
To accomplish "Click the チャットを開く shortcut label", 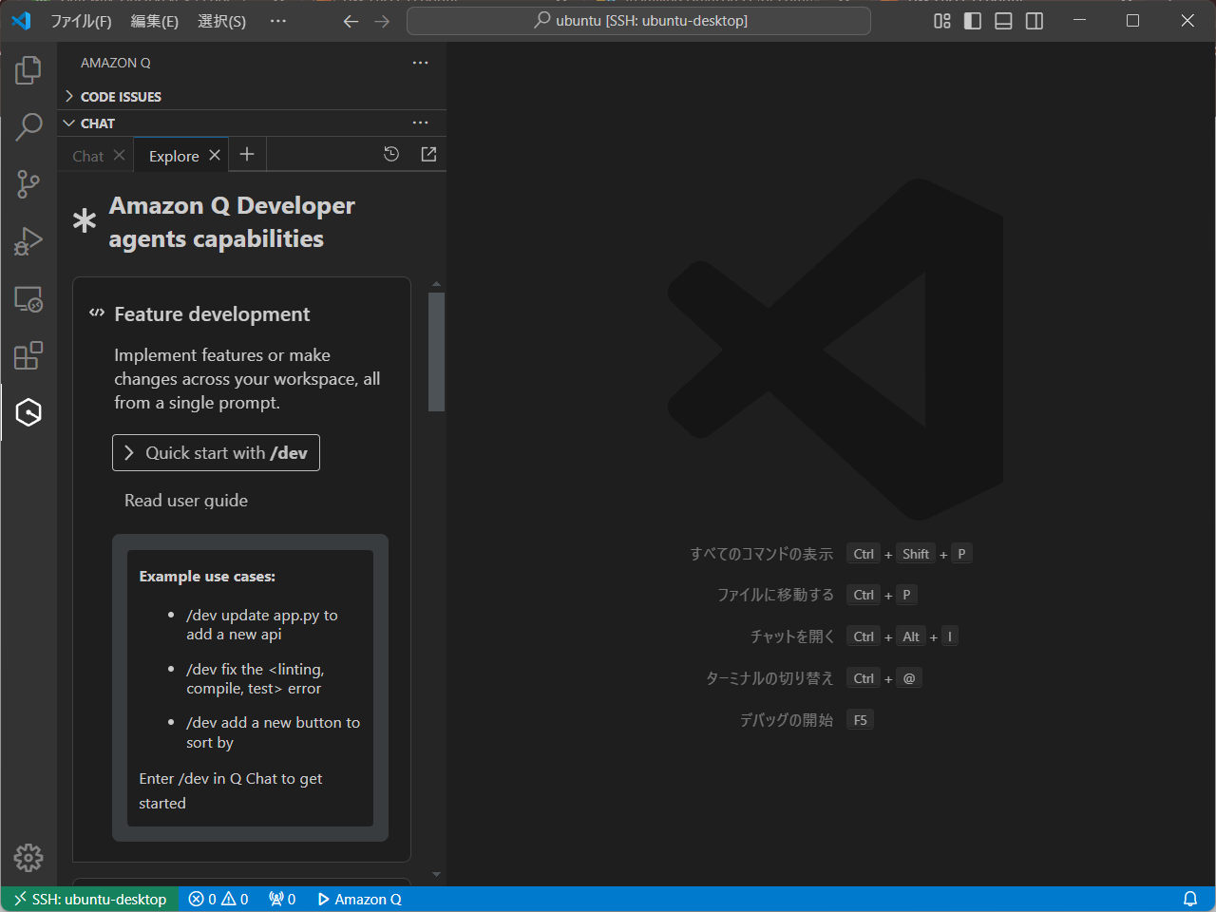I will (791, 636).
